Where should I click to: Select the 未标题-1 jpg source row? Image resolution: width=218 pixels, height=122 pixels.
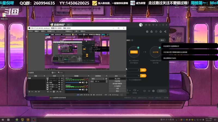tap(55, 87)
